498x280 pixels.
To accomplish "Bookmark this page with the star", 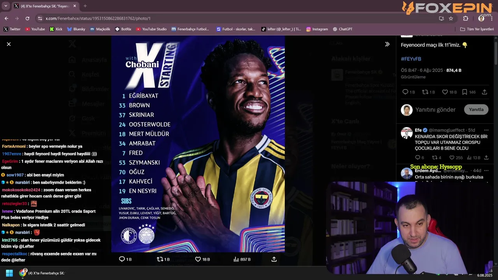I will point(451,18).
